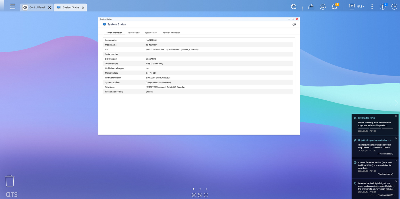Image resolution: width=400 pixels, height=199 pixels.
Task: Switch to the Hardware Information tab
Action: pos(171,33)
